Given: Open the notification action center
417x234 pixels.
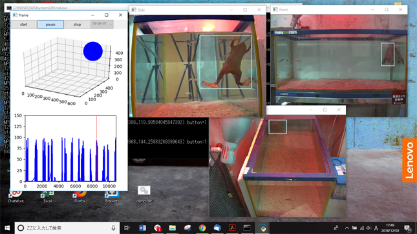Looking at the screenshot, I should 408,228.
